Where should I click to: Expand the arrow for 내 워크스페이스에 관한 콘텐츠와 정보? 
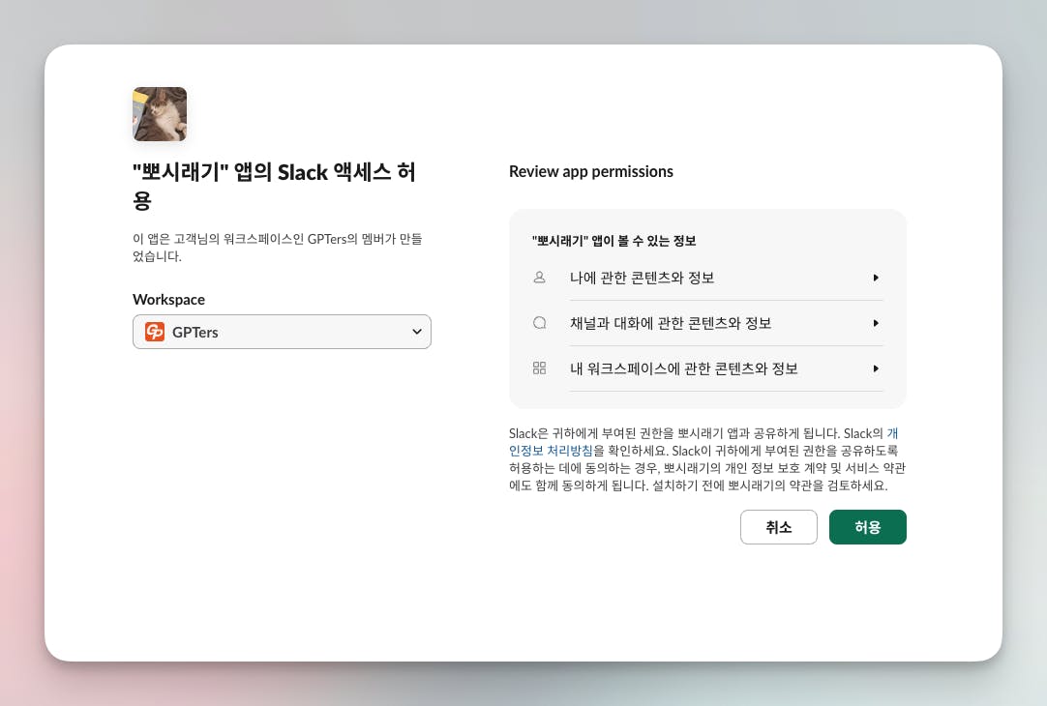pyautogui.click(x=876, y=368)
